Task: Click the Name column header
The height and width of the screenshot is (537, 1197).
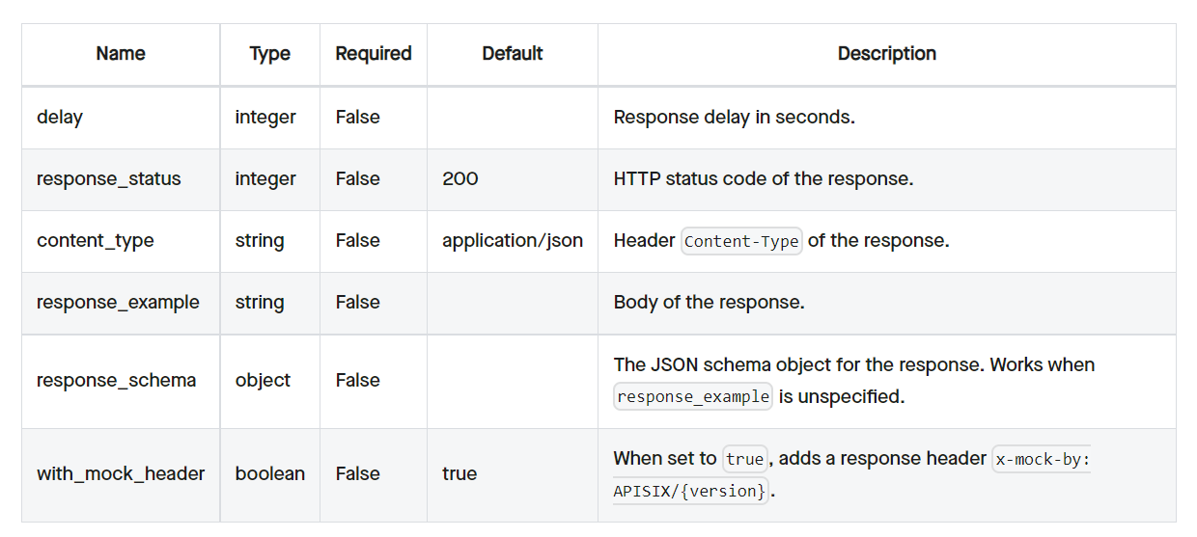Action: coord(121,54)
